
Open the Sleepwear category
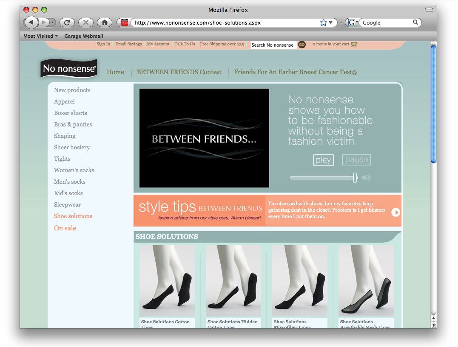tap(68, 204)
